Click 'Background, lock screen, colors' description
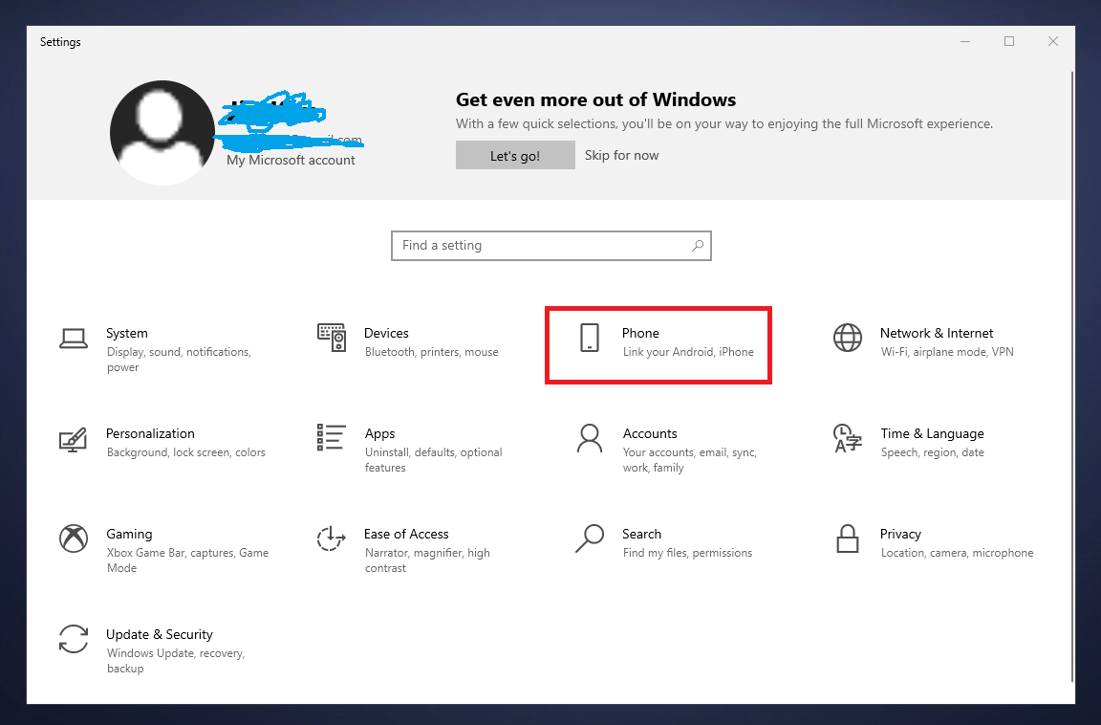The image size is (1101, 725). pos(186,452)
